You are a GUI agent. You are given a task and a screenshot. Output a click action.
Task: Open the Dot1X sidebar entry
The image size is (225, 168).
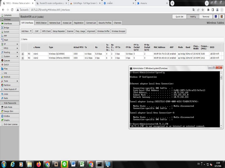click(10, 65)
